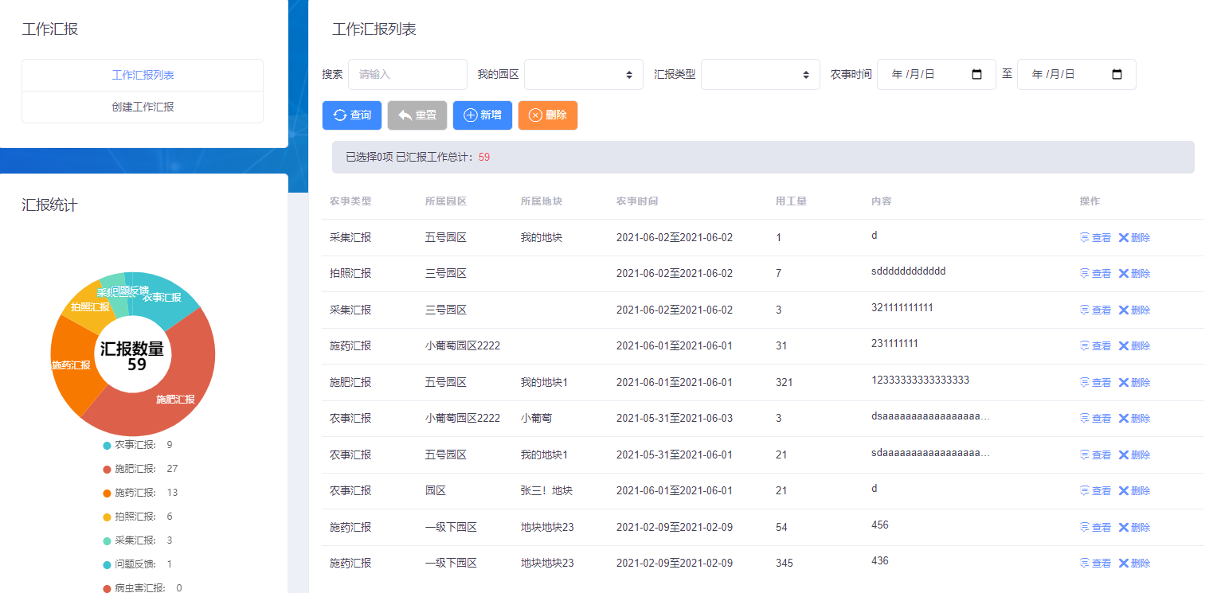
Task: Click content cell dsaaaaaaaaaaaaaaaaa...
Action: [x=930, y=415]
